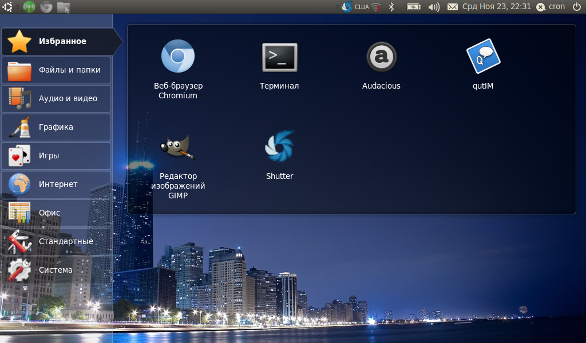Expand the cron user status menu
This screenshot has width=586, height=343.
pos(551,7)
